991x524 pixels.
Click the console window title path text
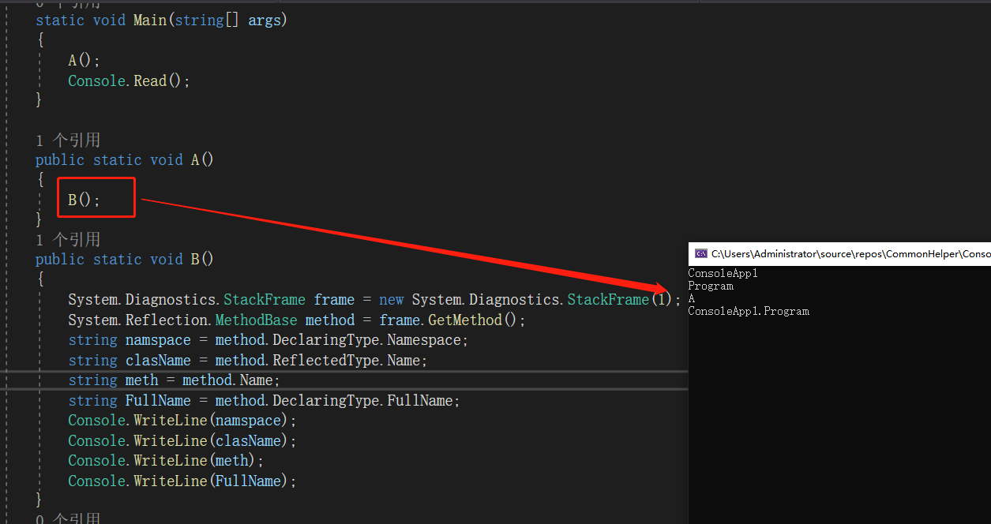click(x=850, y=254)
